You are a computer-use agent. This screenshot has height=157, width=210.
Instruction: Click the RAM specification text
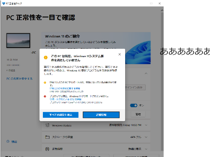coord(12,60)
